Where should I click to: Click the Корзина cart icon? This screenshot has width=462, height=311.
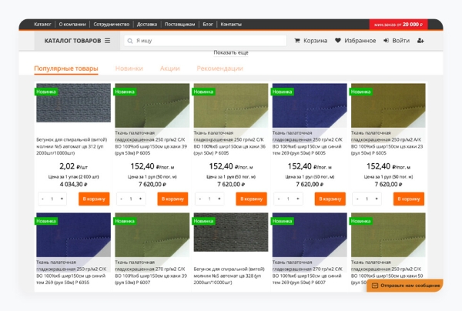click(x=297, y=41)
